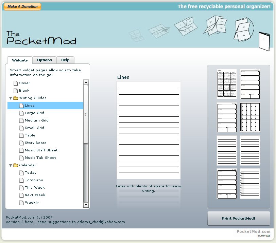The width and height of the screenshot is (276, 243).
Task: Click the Weekly page icon
Action: click(x=21, y=203)
